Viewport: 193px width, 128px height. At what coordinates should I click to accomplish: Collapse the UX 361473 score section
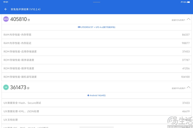(188, 87)
